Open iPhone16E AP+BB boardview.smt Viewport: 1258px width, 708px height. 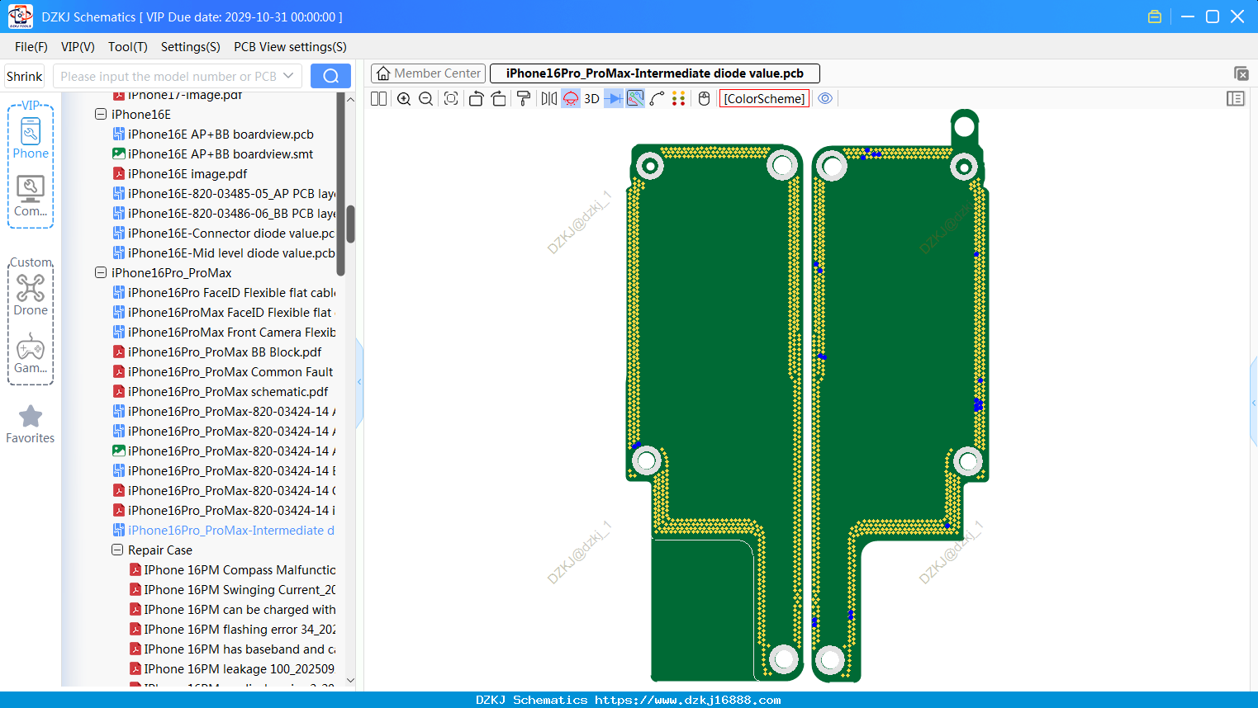(x=221, y=154)
